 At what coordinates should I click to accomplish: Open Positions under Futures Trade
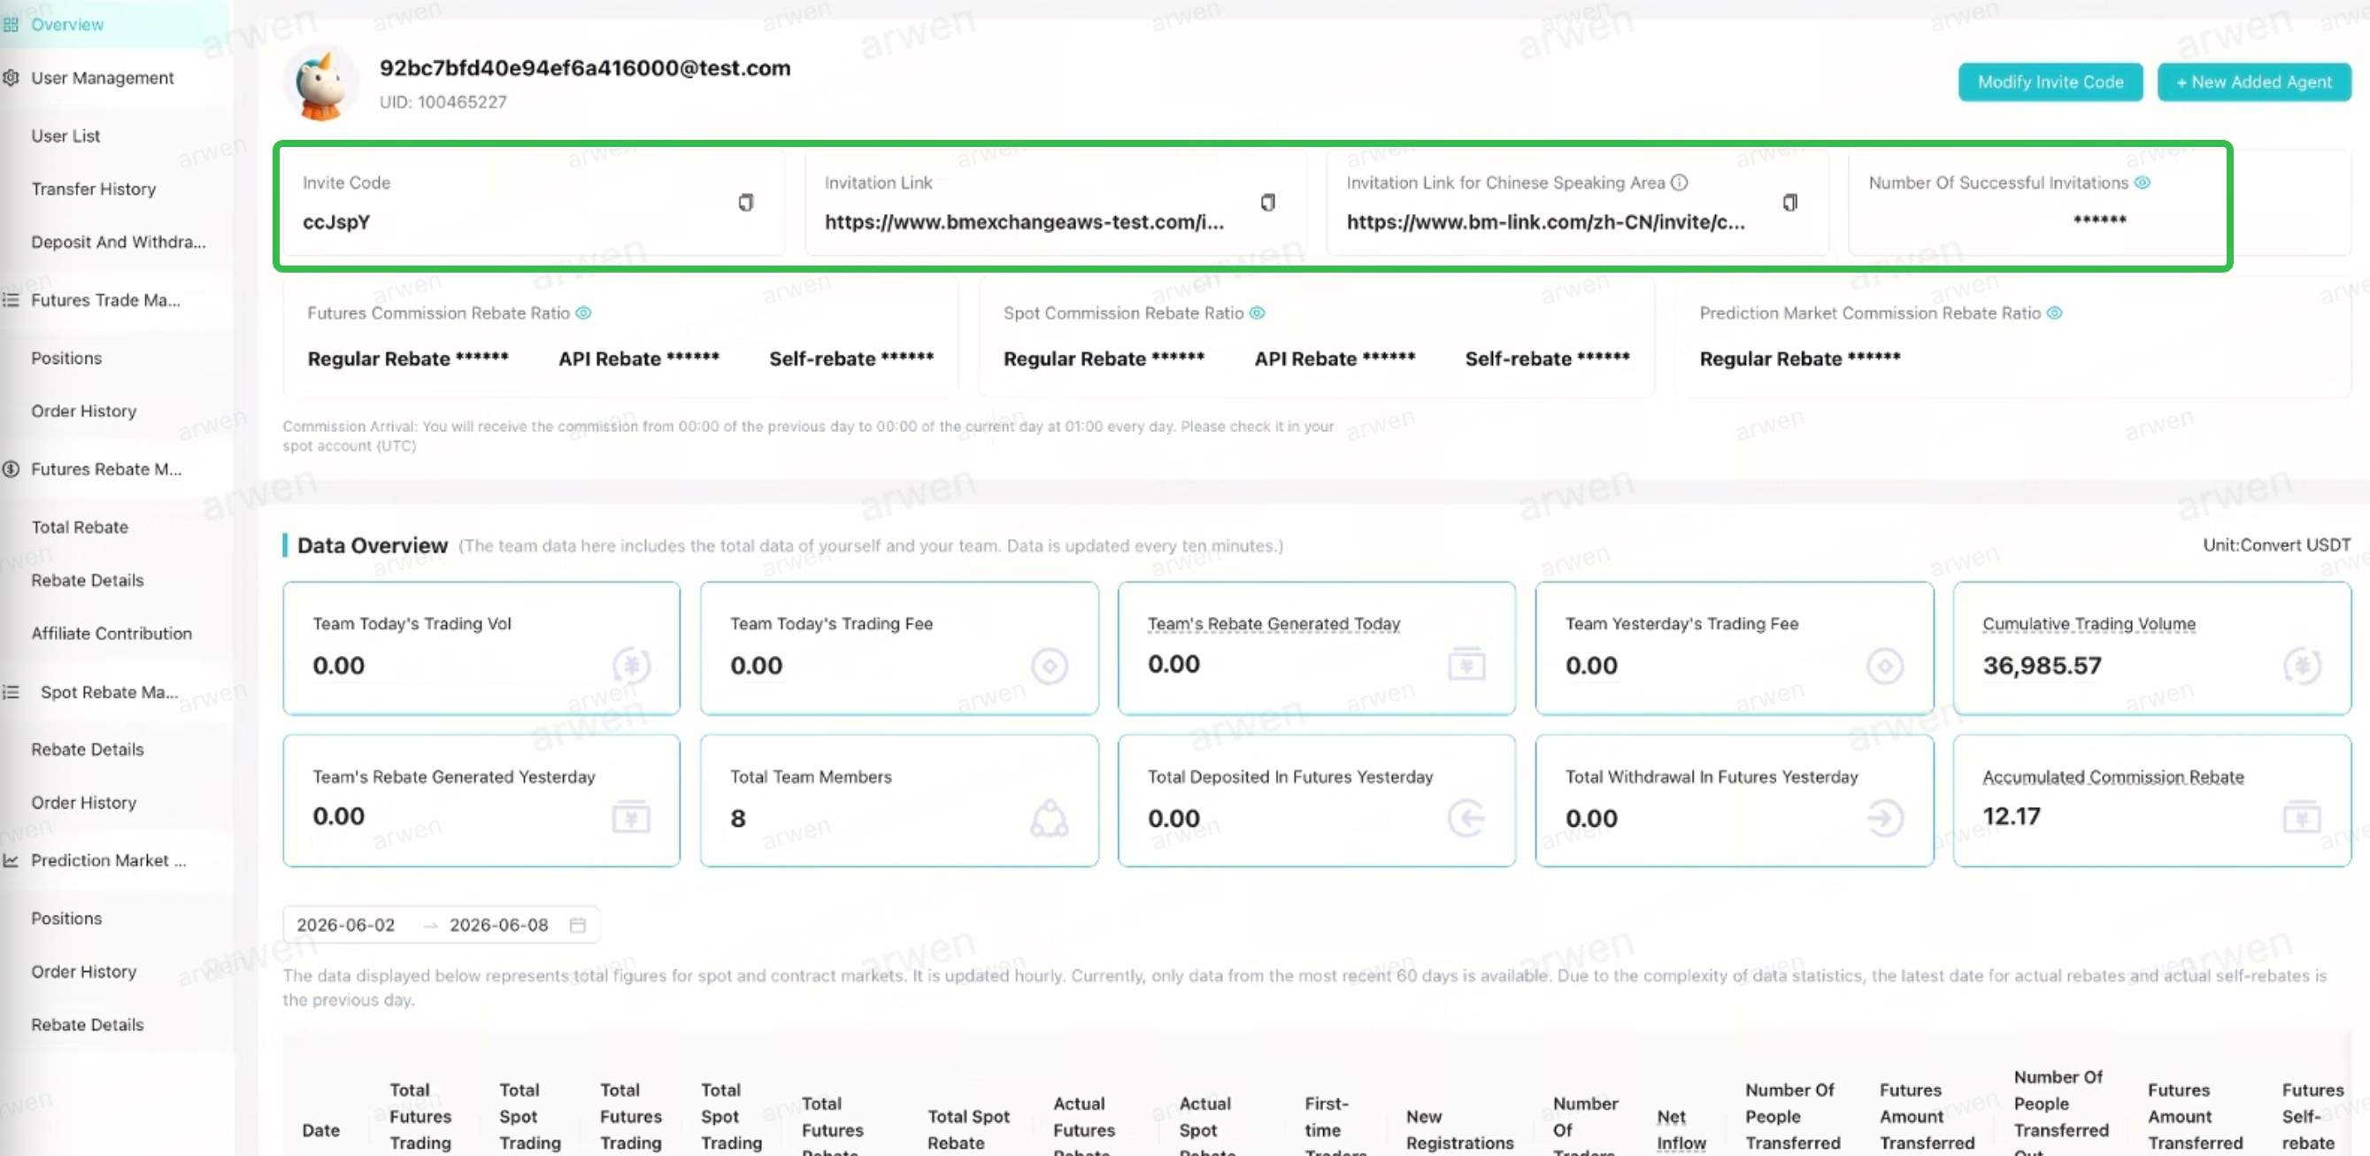pyautogui.click(x=66, y=358)
